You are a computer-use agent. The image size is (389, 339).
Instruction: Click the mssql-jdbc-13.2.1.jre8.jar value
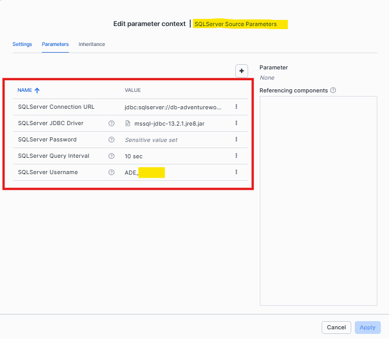pos(169,124)
